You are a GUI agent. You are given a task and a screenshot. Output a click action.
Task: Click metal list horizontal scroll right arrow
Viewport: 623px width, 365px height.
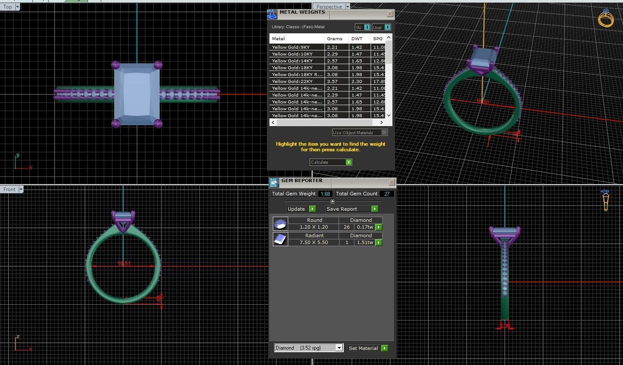382,122
